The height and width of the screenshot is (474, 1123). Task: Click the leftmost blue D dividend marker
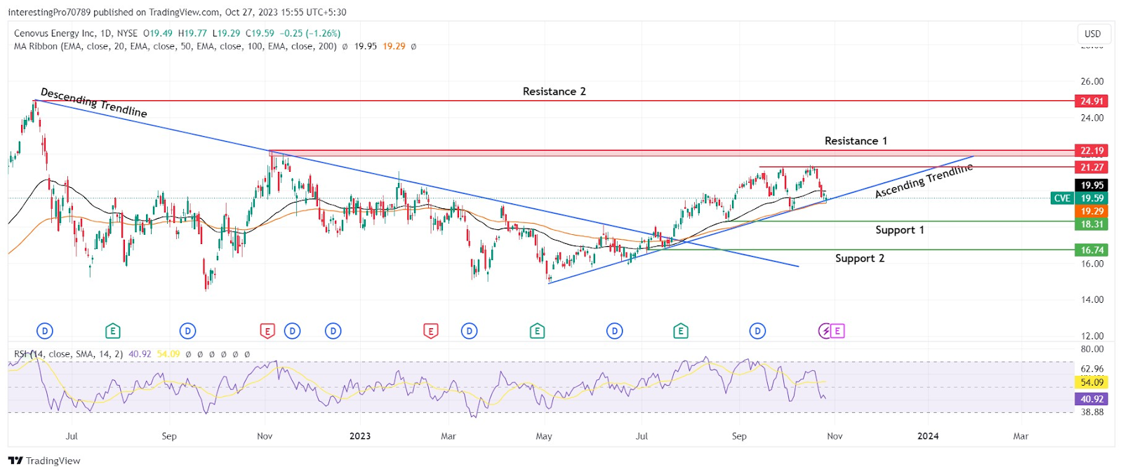[x=44, y=331]
